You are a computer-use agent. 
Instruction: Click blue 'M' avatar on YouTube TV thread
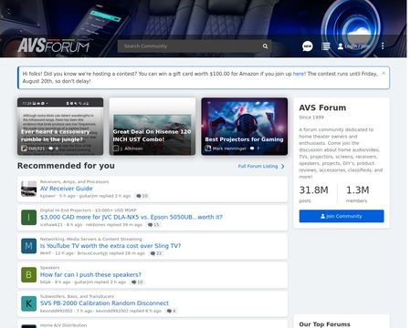tap(28, 246)
